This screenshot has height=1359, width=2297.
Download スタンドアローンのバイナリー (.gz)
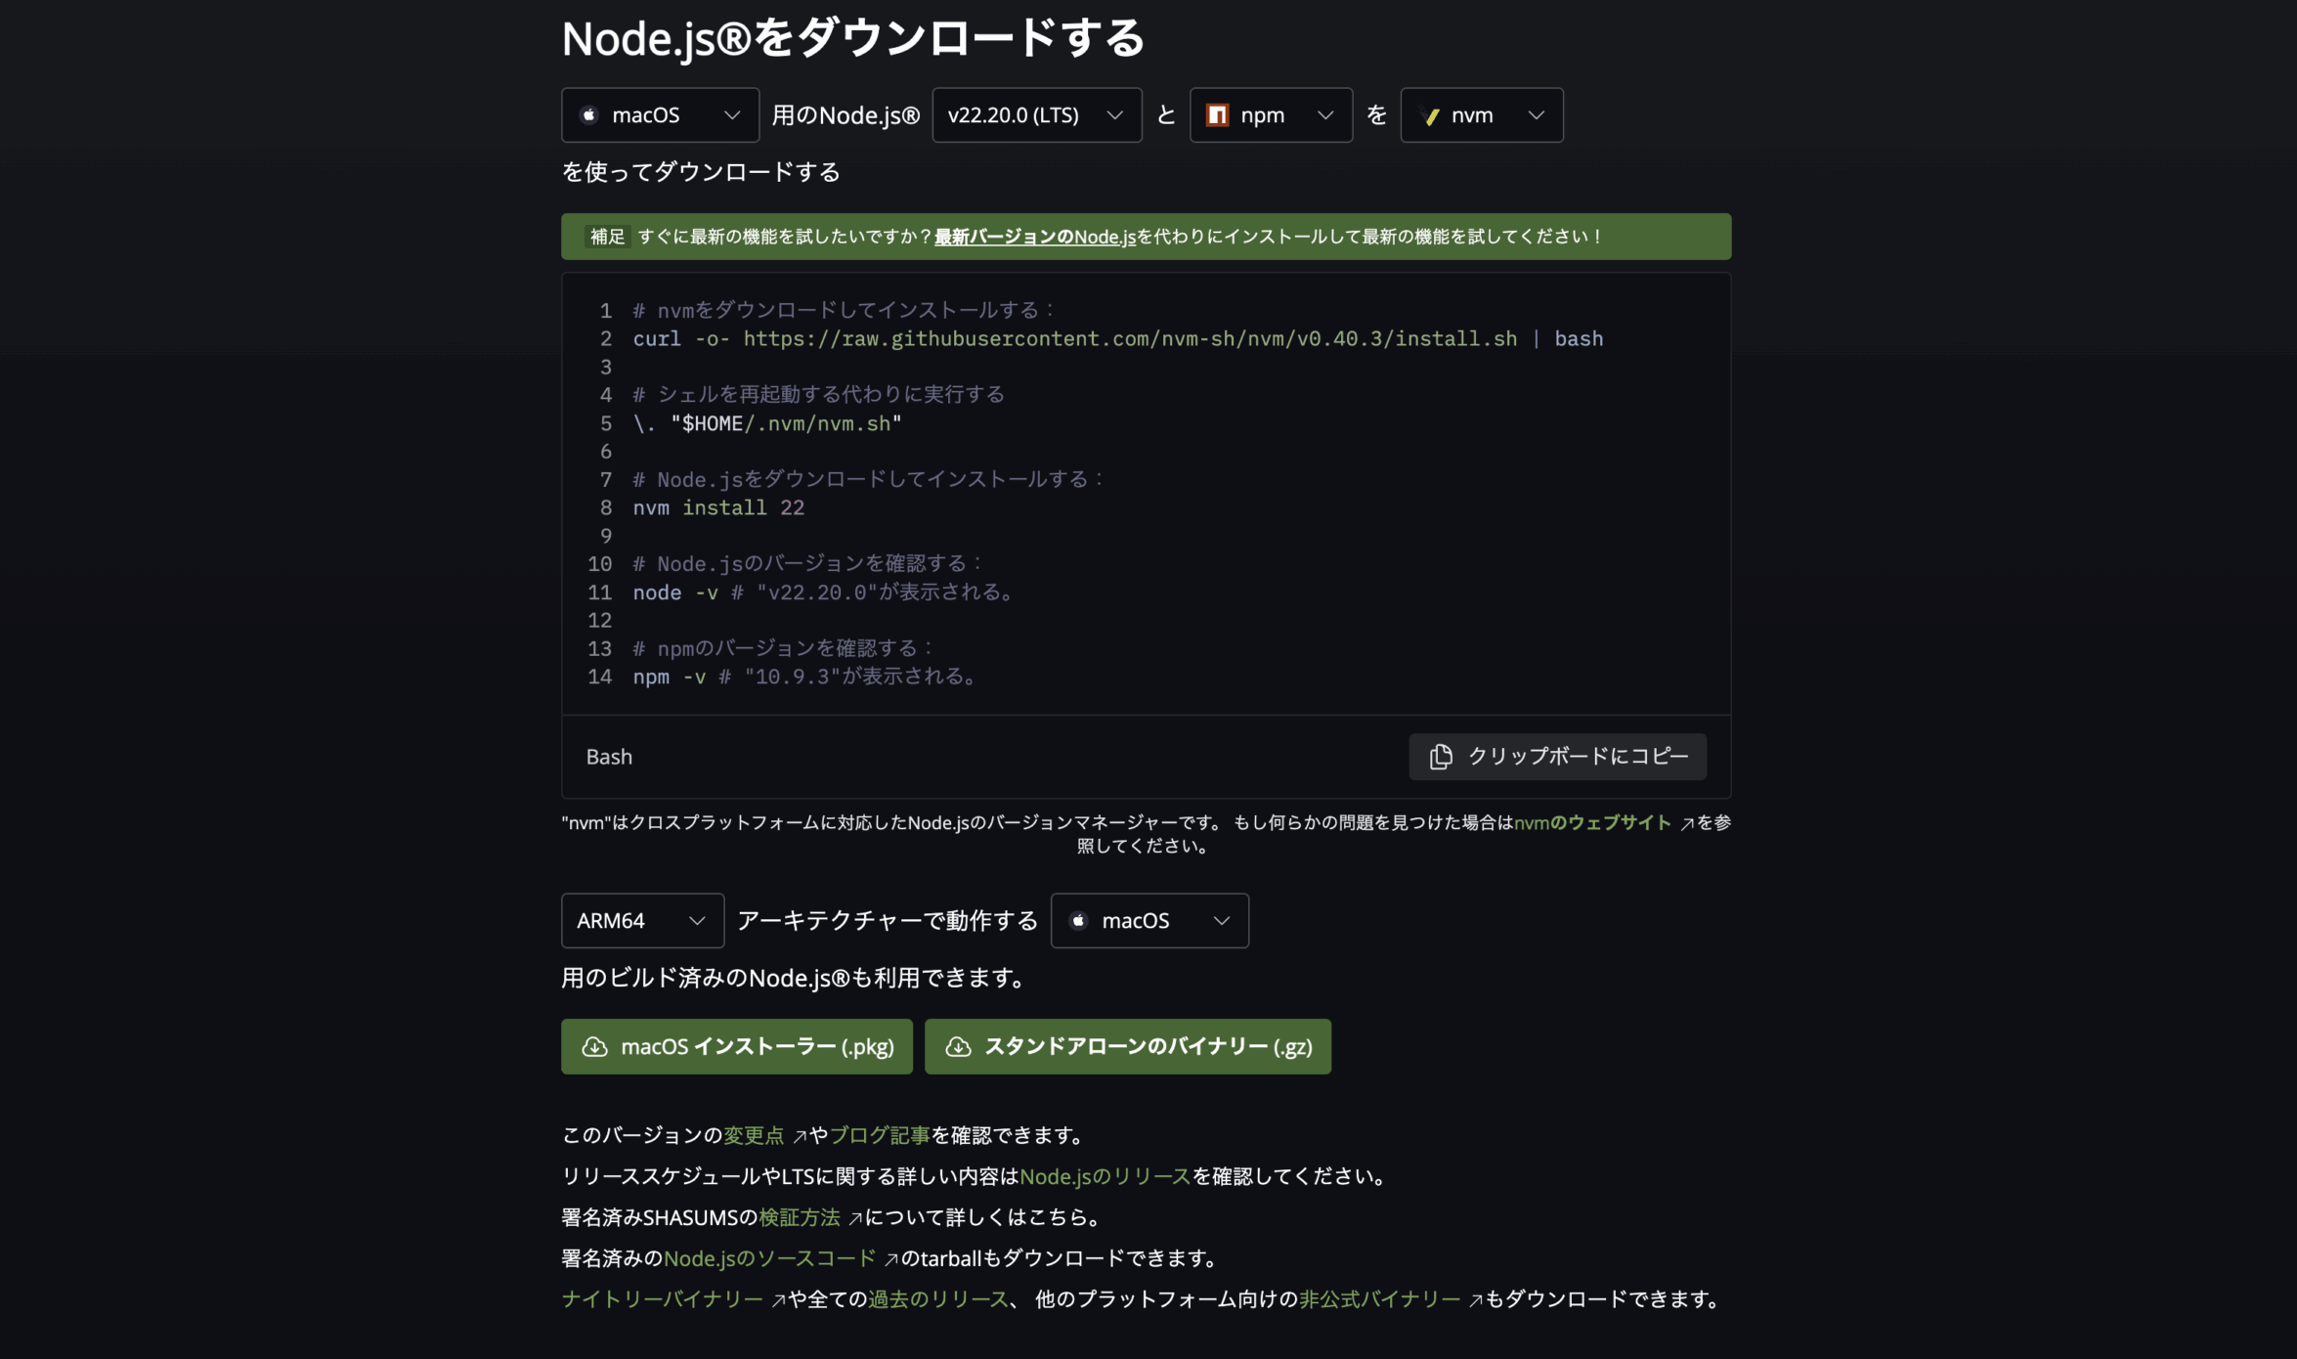(x=1127, y=1047)
